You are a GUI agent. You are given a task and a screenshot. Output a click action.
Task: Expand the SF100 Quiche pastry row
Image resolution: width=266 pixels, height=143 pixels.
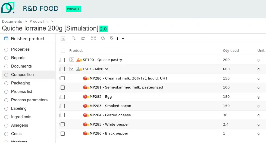click(x=71, y=59)
